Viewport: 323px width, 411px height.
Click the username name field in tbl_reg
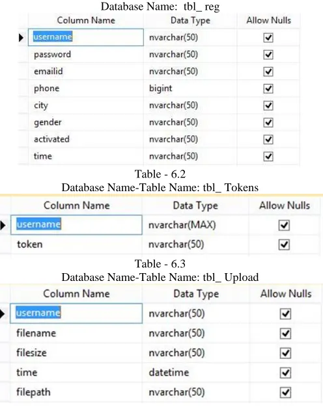point(86,37)
